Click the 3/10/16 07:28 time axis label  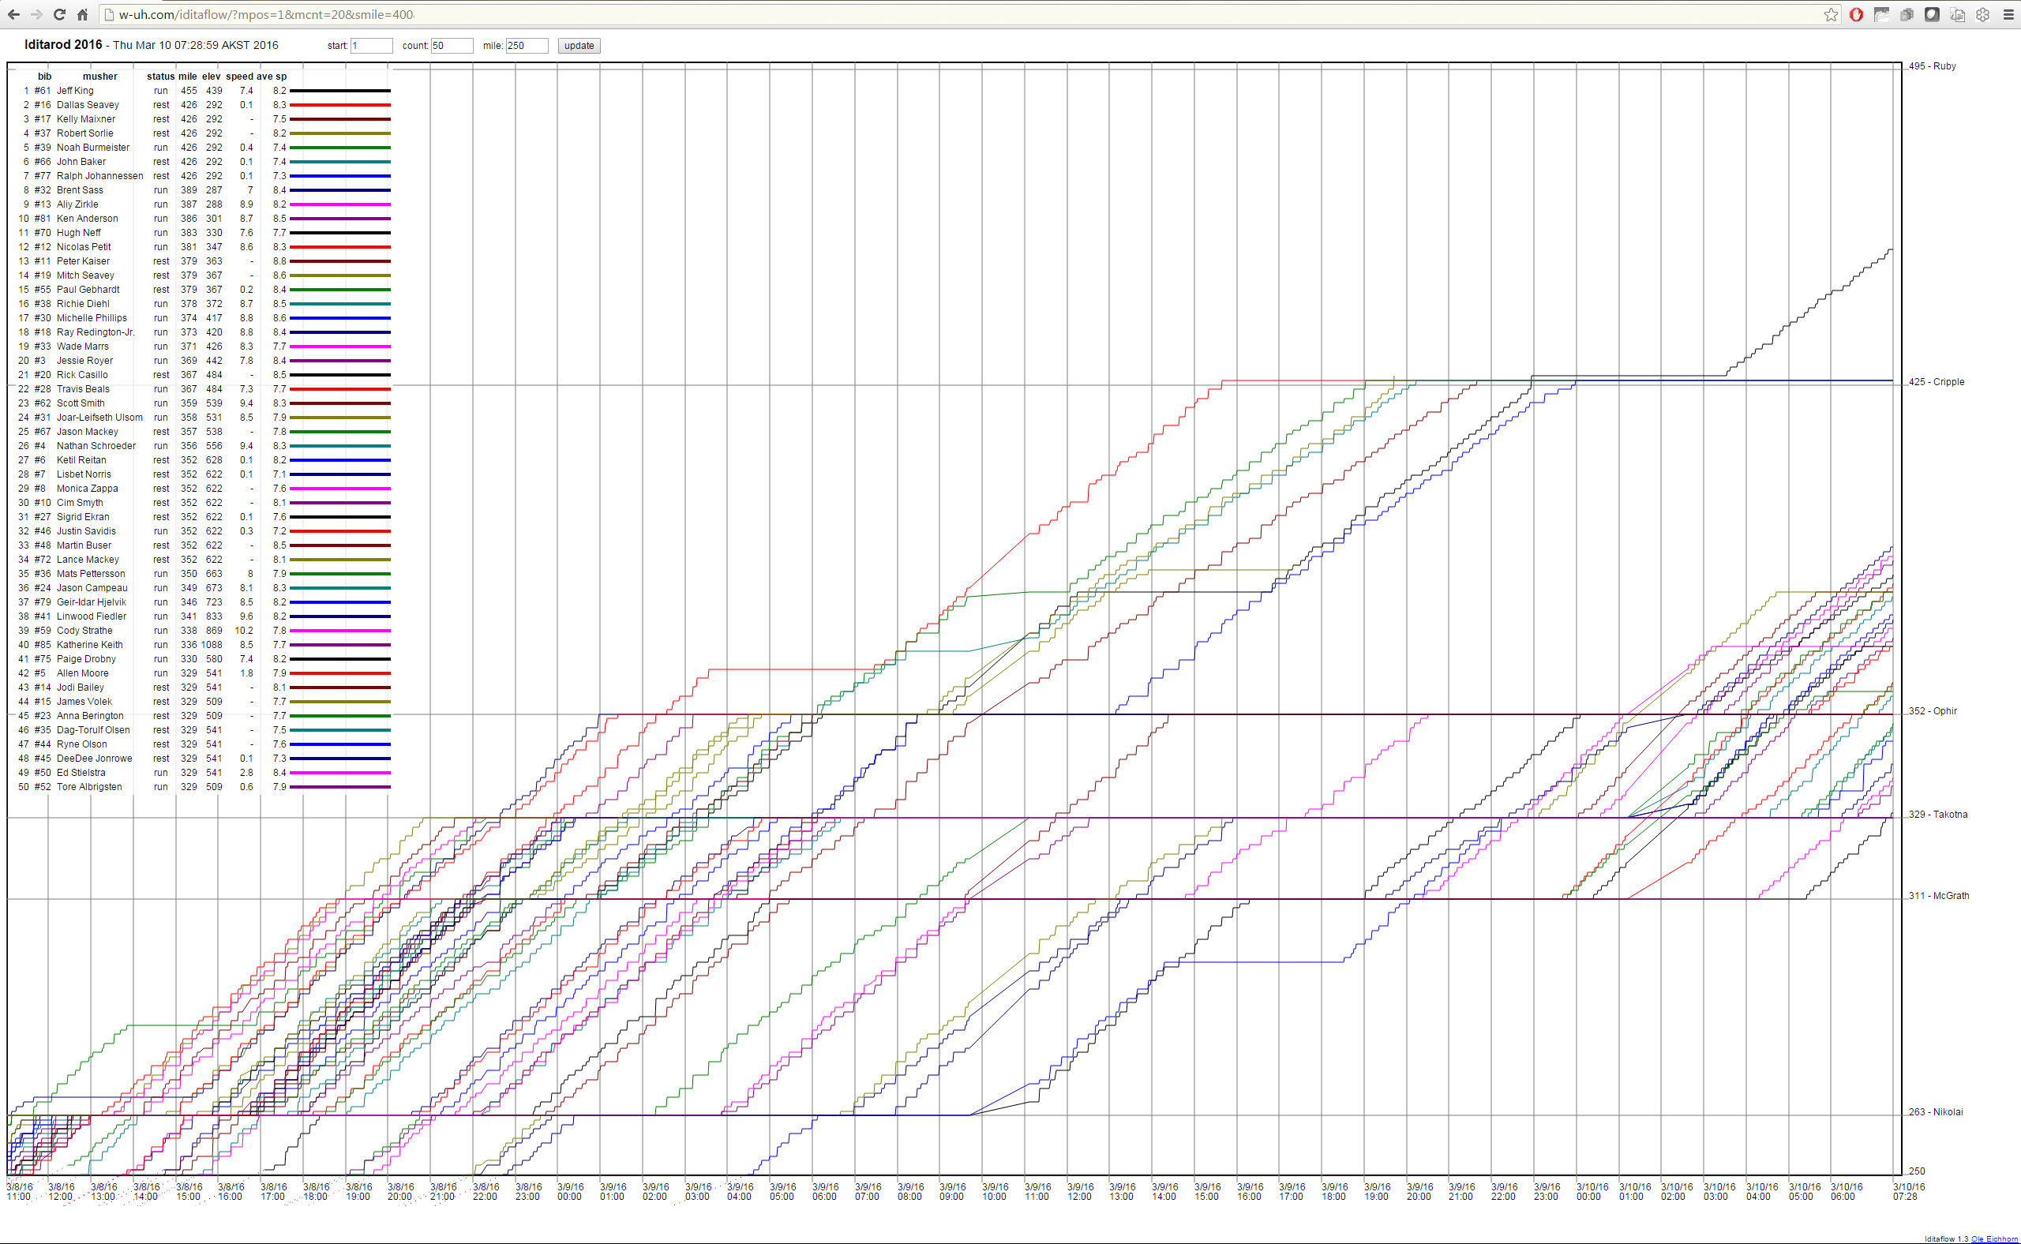[x=1909, y=1191]
